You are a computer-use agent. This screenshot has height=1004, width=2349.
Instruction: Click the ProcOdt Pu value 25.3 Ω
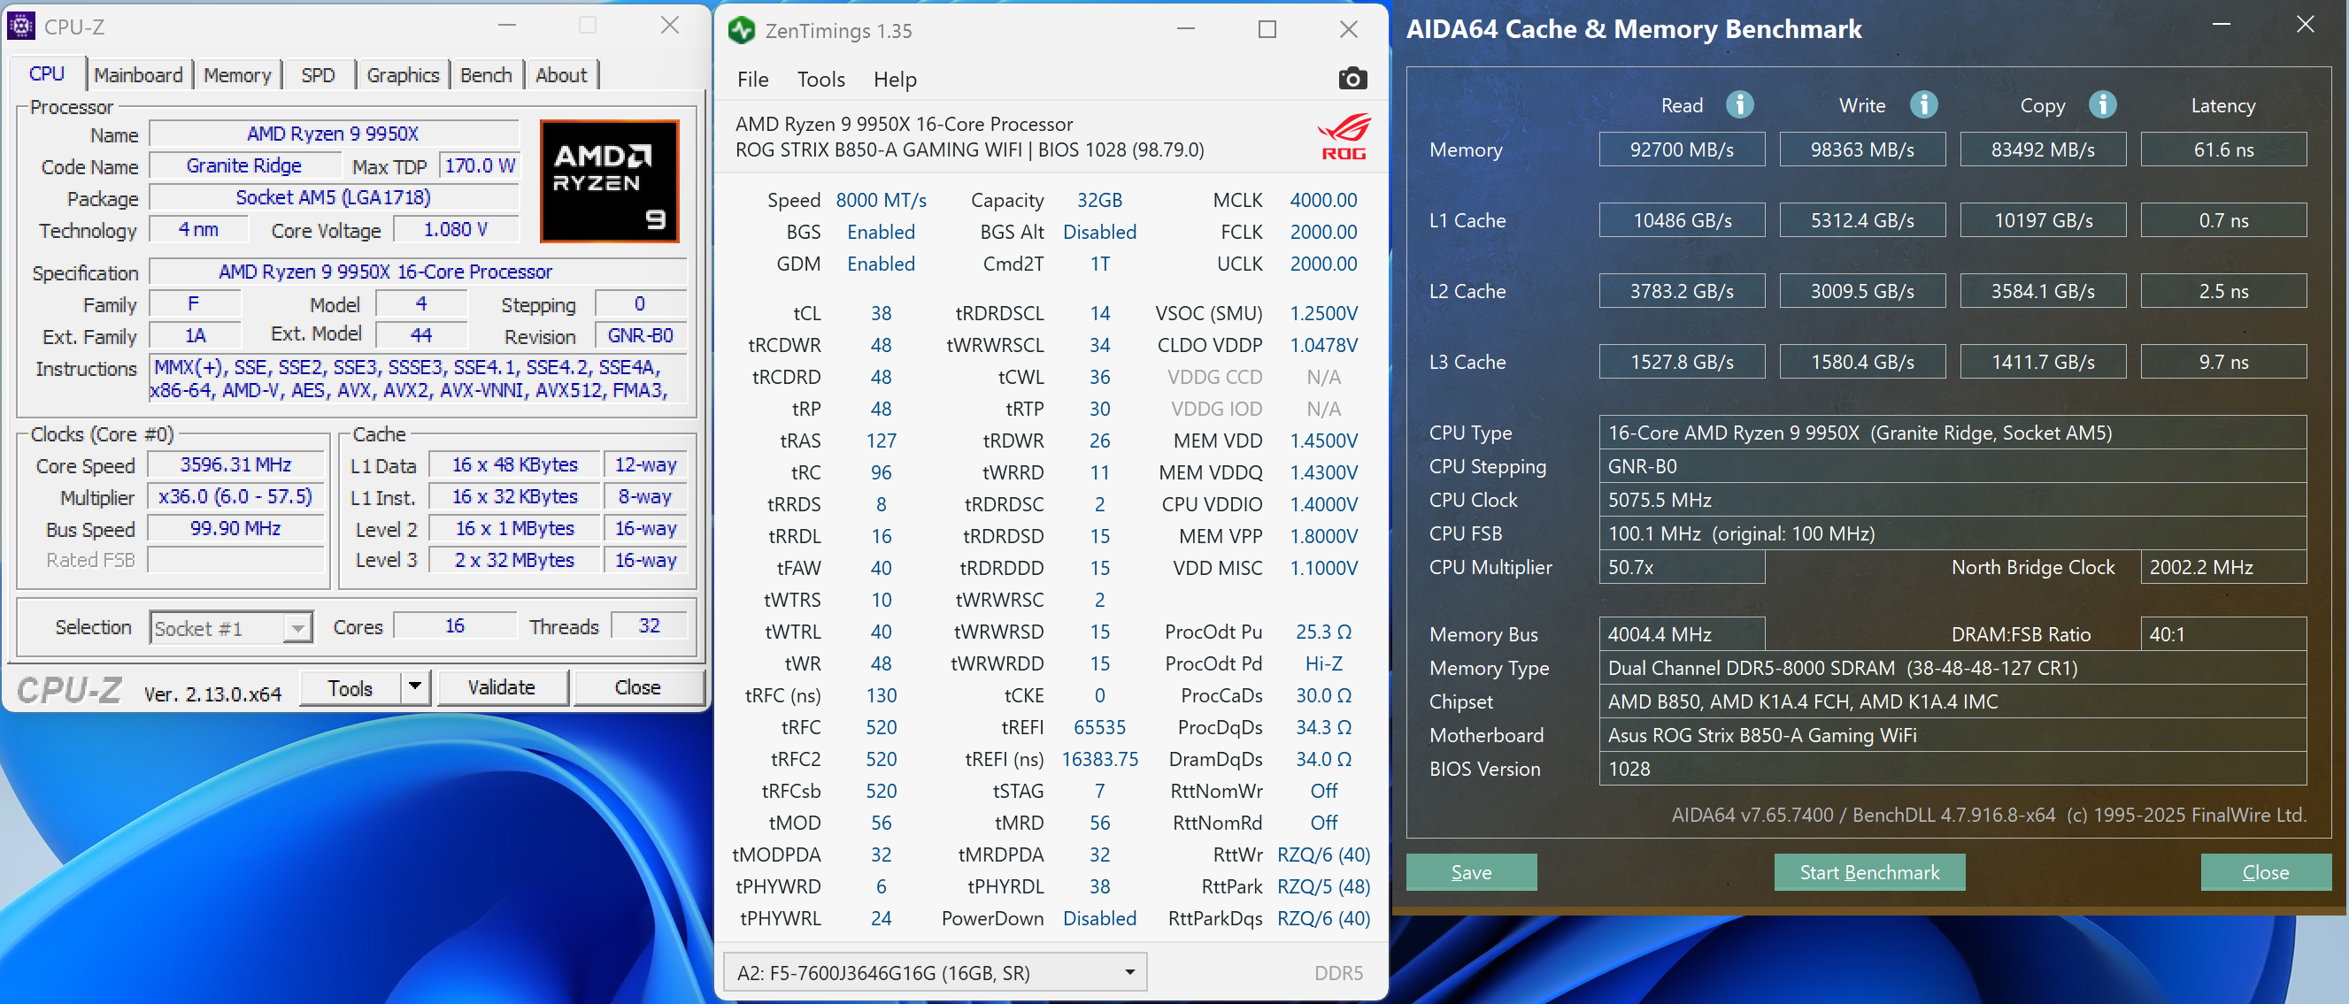point(1323,632)
